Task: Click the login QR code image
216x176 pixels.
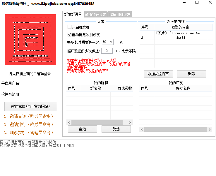Action: [x=30, y=40]
